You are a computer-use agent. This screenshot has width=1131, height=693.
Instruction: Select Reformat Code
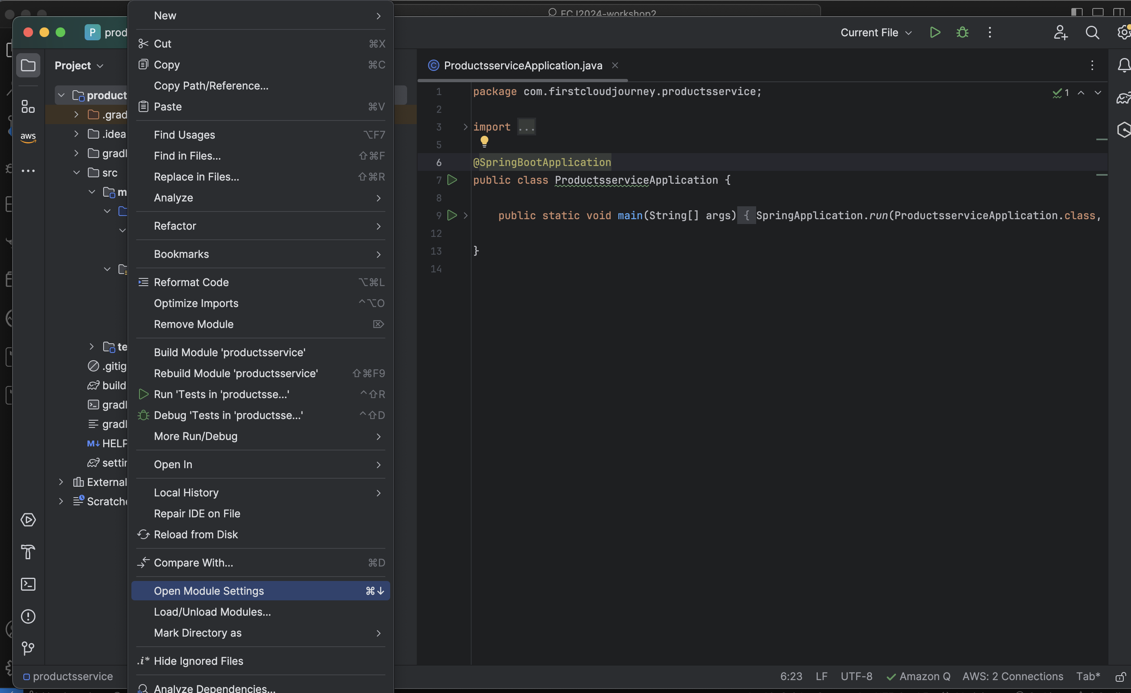pos(260,282)
